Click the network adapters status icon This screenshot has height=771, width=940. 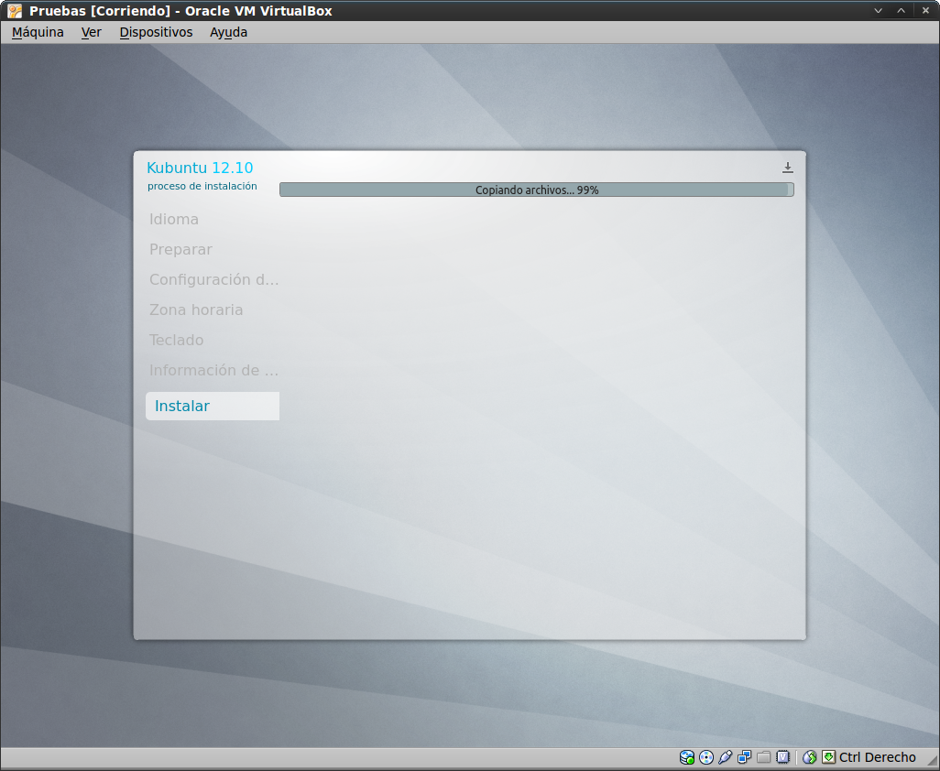[x=745, y=757]
